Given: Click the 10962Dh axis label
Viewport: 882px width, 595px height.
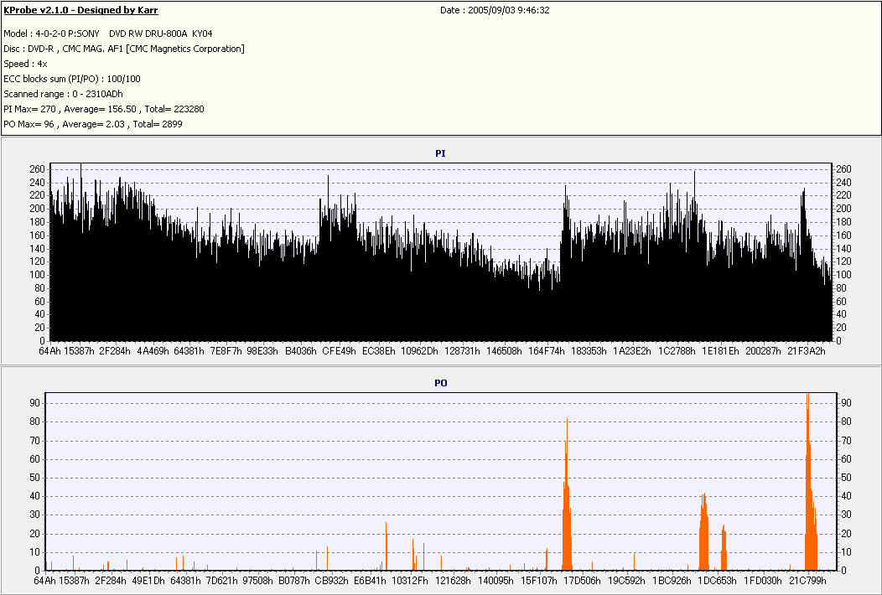Looking at the screenshot, I should (420, 351).
